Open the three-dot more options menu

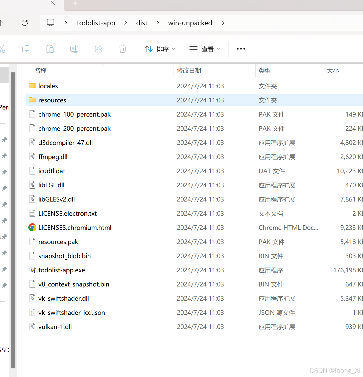click(x=241, y=49)
